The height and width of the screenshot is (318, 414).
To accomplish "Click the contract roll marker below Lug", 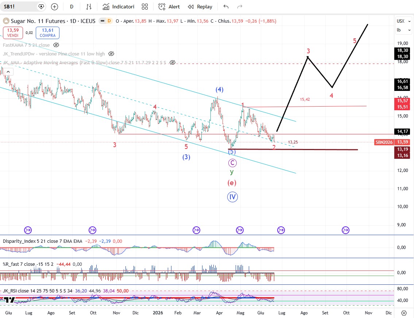I will (x=28, y=230).
